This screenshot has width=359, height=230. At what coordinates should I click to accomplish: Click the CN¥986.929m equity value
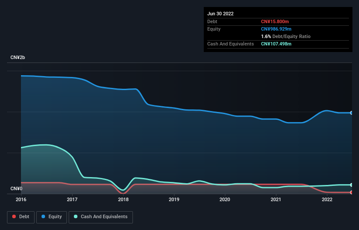276,29
